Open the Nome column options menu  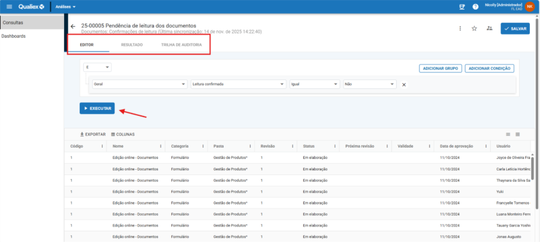coord(160,146)
